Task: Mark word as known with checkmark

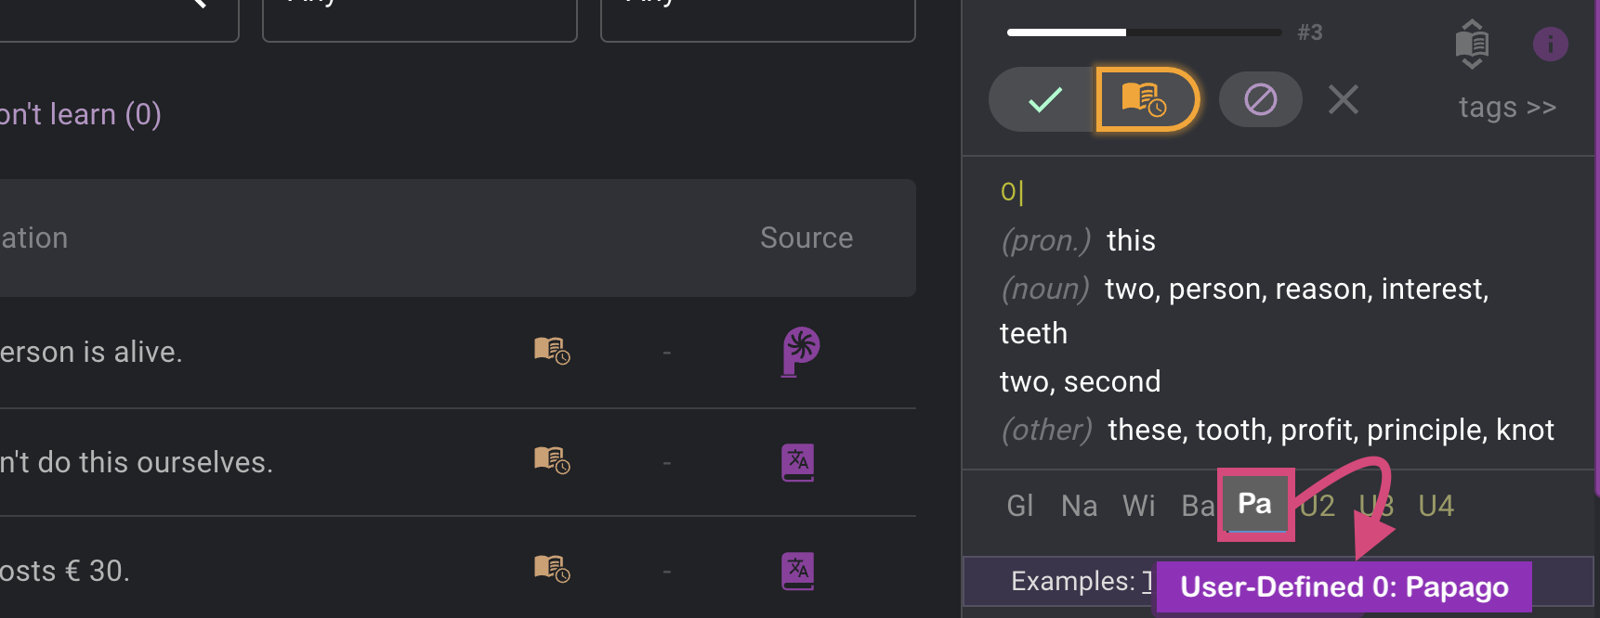Action: click(x=1044, y=99)
